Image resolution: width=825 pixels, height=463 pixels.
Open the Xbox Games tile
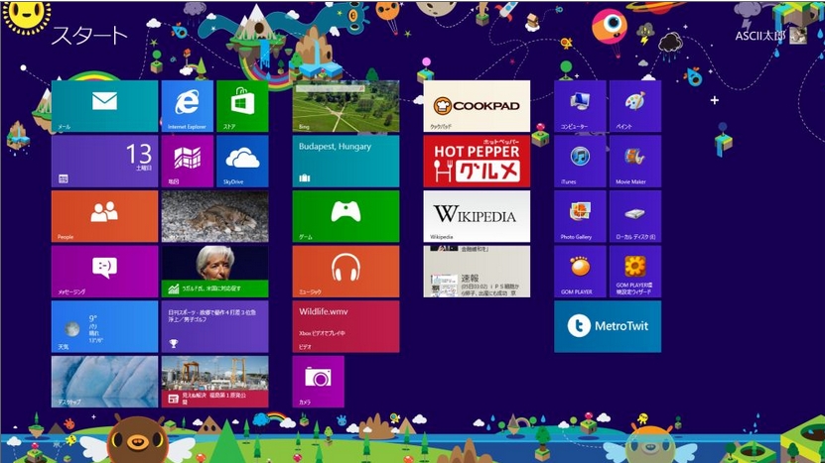(345, 216)
